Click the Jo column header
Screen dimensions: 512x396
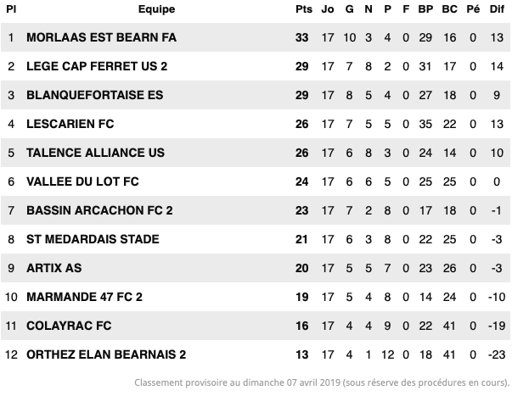point(328,9)
